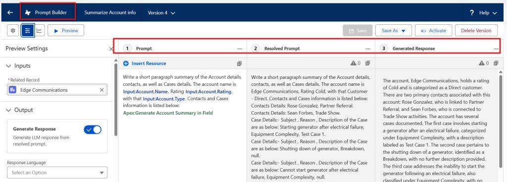Click the Preview button
This screenshot has width=507, height=182.
(x=66, y=30)
